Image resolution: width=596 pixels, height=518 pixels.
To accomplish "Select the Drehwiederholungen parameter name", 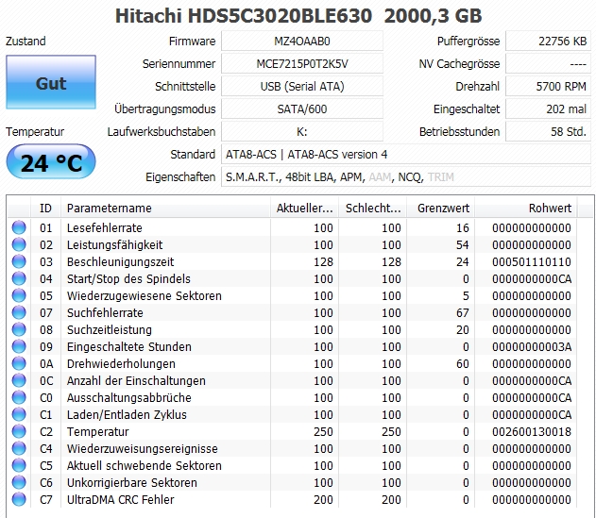I will [x=121, y=364].
